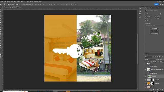Click the new adjustment layer icon

(156, 90)
